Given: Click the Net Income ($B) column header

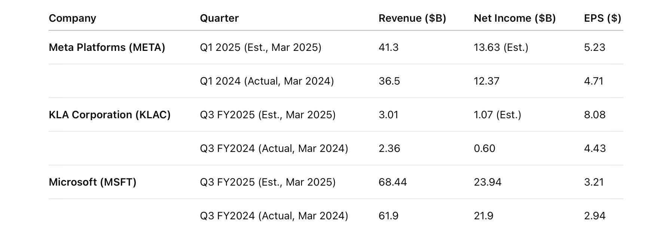Looking at the screenshot, I should [x=515, y=18].
